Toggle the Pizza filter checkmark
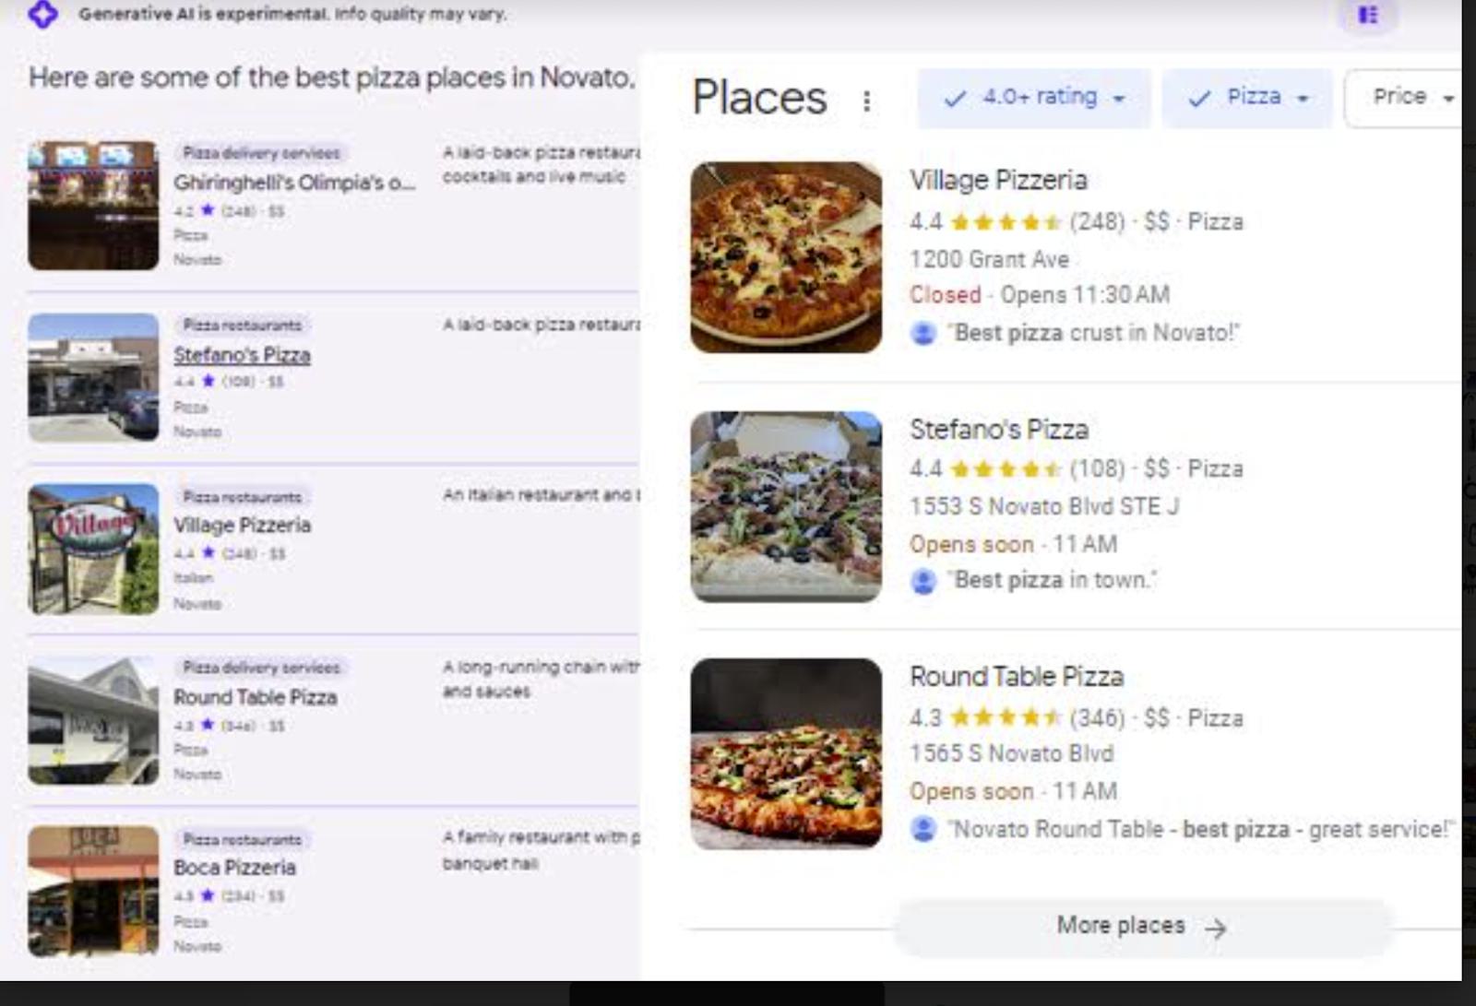Image resolution: width=1476 pixels, height=1006 pixels. pos(1199,98)
